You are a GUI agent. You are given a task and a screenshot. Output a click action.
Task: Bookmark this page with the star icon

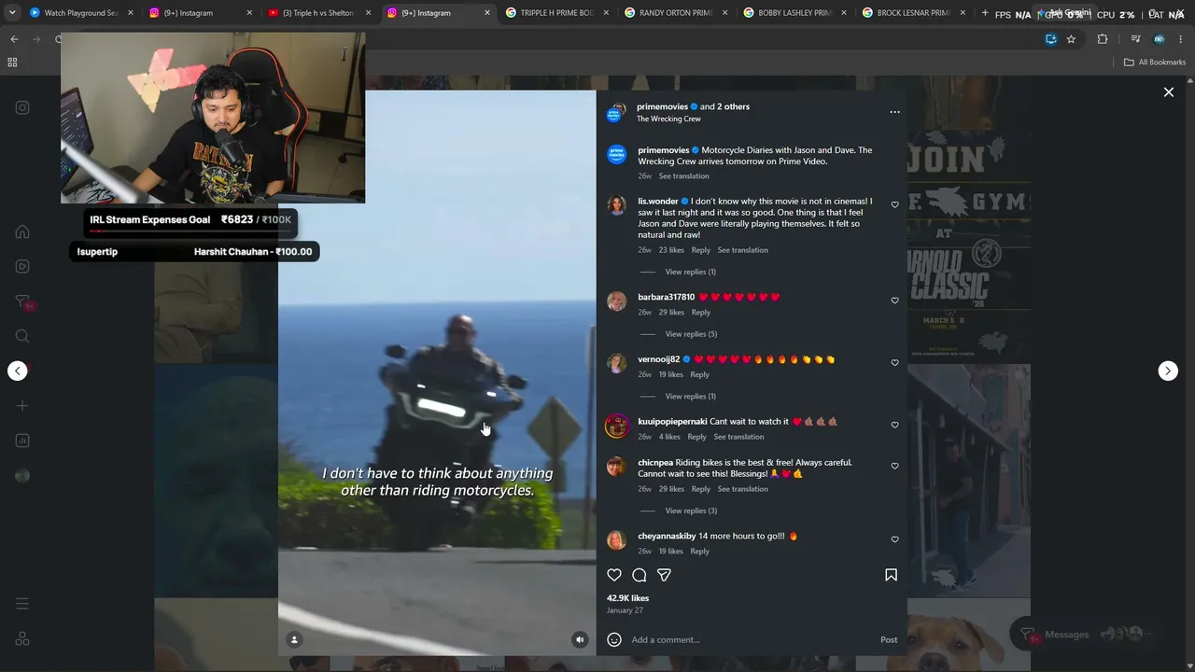(x=1071, y=39)
